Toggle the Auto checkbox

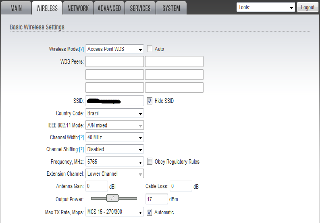coord(150,49)
